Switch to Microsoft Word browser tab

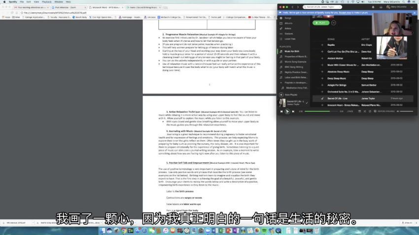coord(106,7)
